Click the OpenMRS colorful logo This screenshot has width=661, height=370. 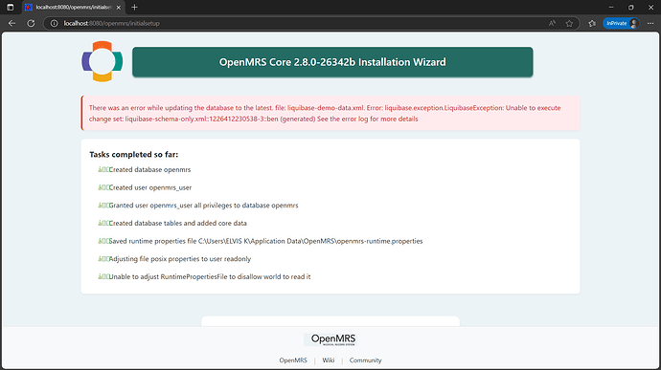coord(102,61)
